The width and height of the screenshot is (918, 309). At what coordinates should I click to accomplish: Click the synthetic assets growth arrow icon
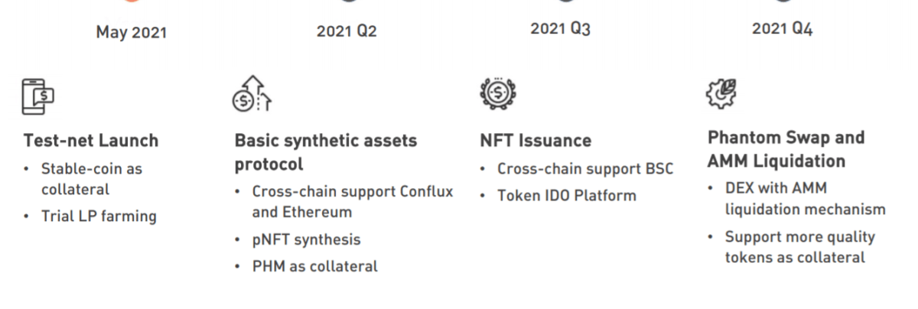(x=252, y=95)
